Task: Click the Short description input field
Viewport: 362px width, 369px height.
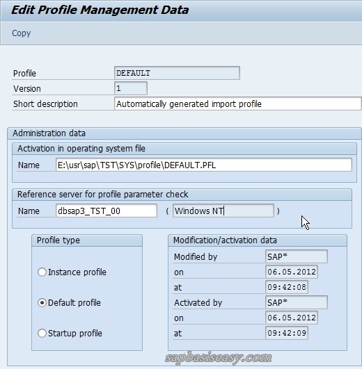Action: pyautogui.click(x=238, y=104)
